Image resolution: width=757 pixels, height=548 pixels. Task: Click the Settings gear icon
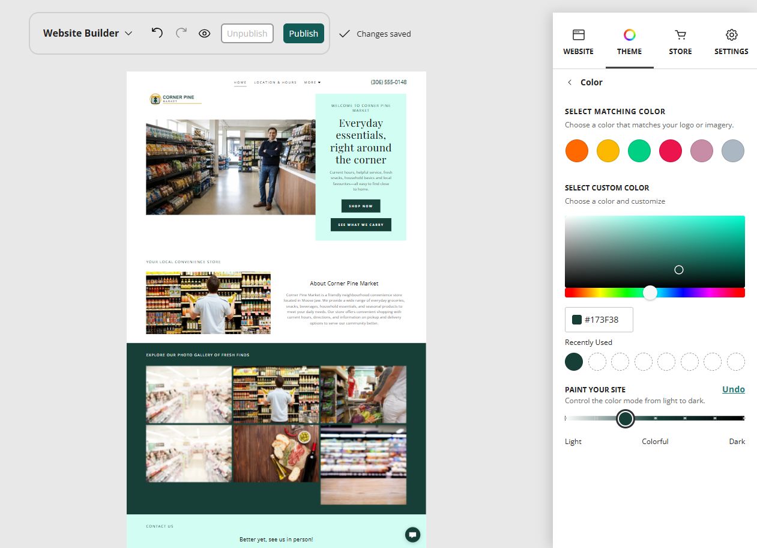(731, 35)
